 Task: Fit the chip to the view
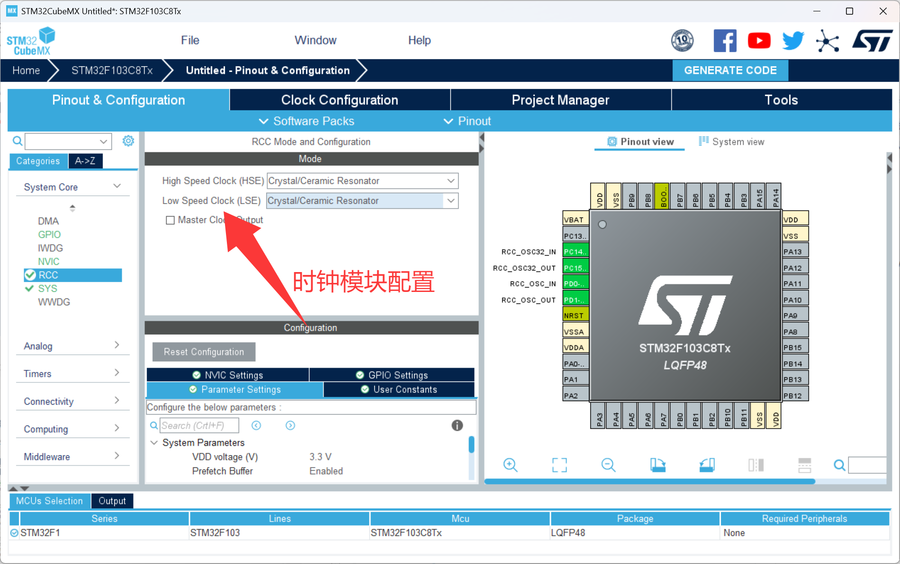click(x=559, y=465)
